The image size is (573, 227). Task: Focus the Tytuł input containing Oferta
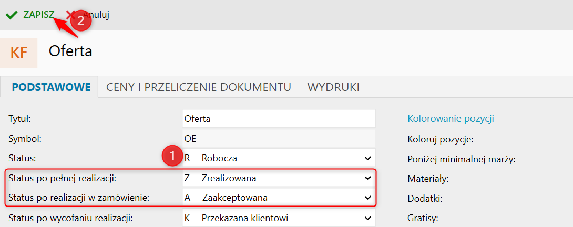tap(279, 119)
